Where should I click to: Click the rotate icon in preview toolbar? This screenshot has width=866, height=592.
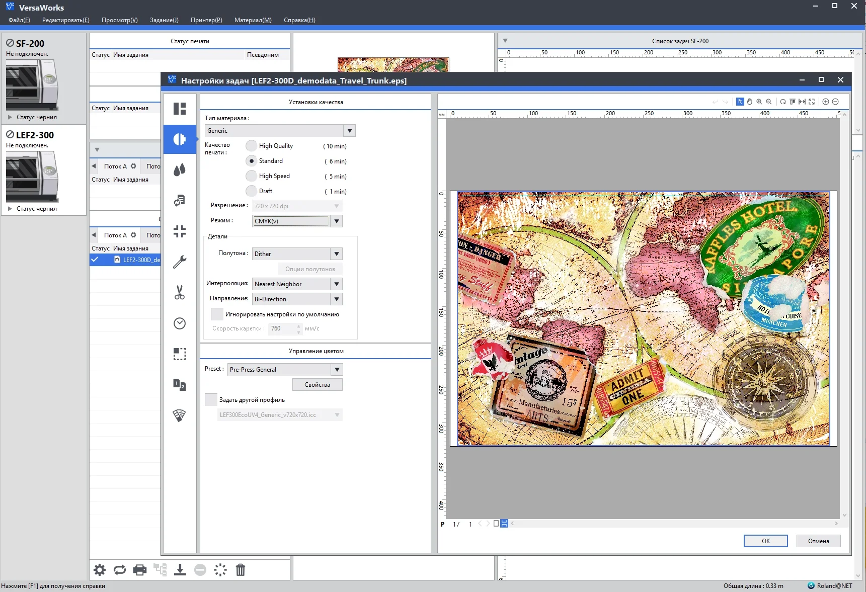tap(783, 102)
